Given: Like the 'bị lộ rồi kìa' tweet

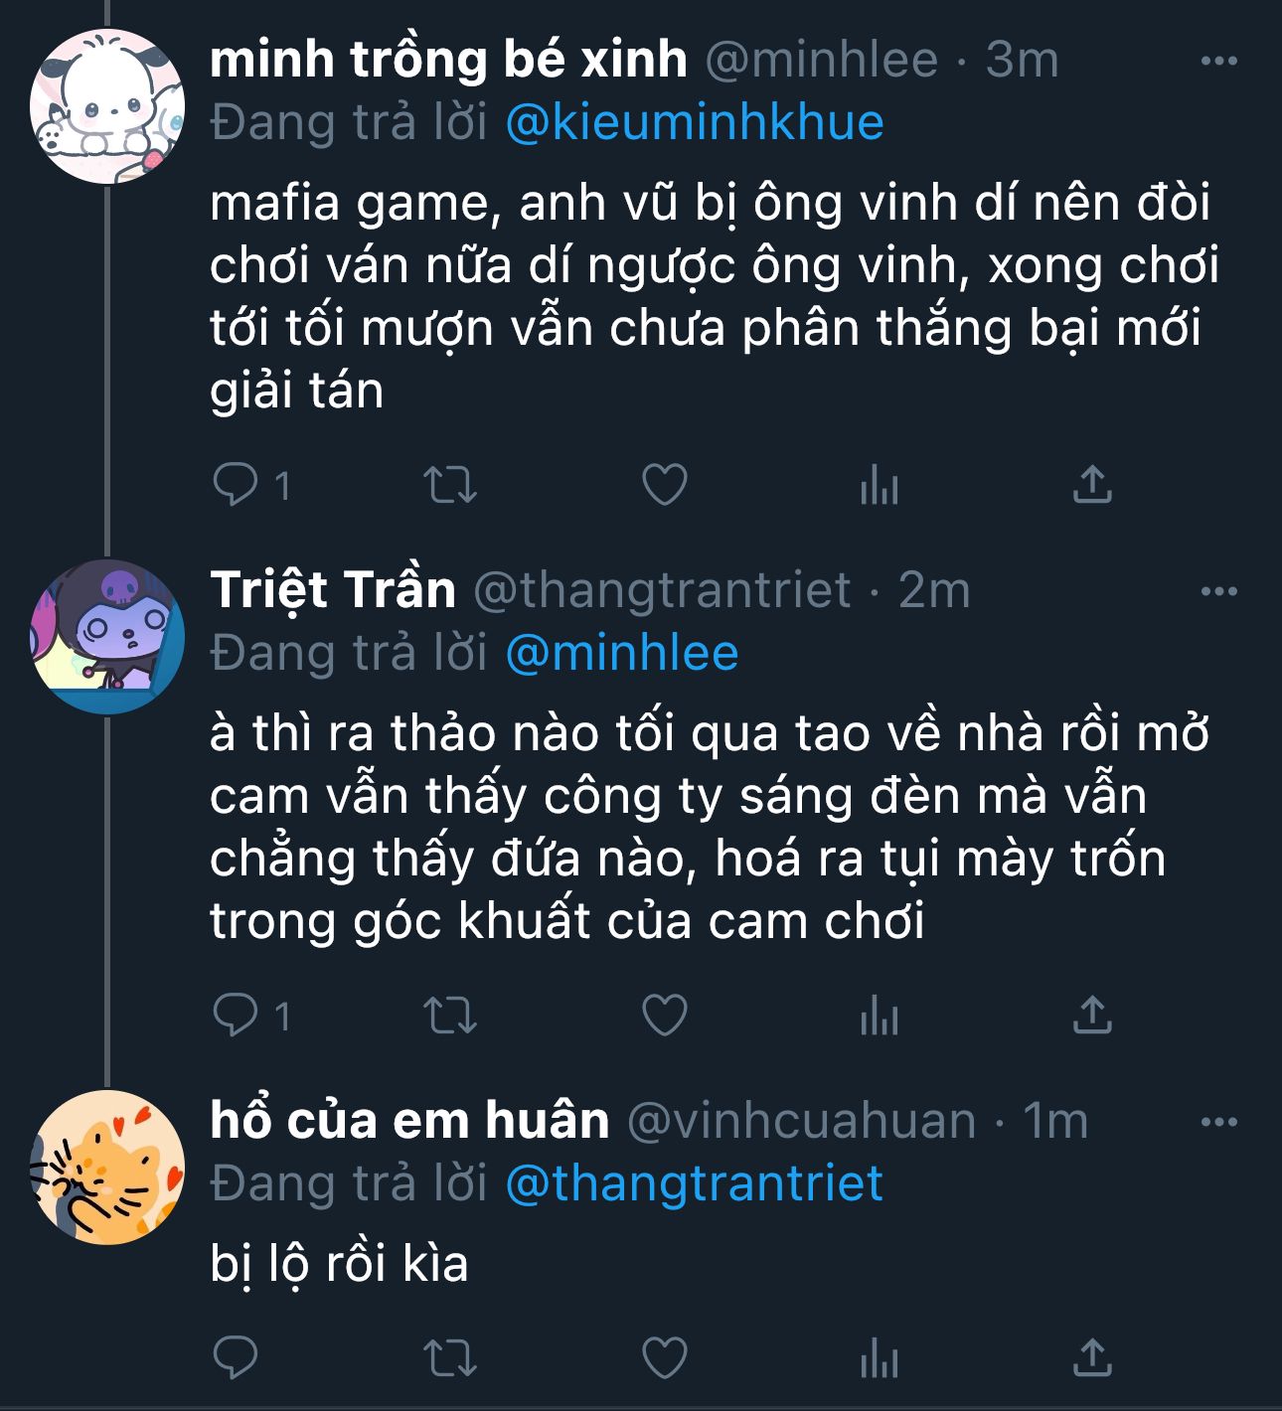Looking at the screenshot, I should pos(664,1357).
